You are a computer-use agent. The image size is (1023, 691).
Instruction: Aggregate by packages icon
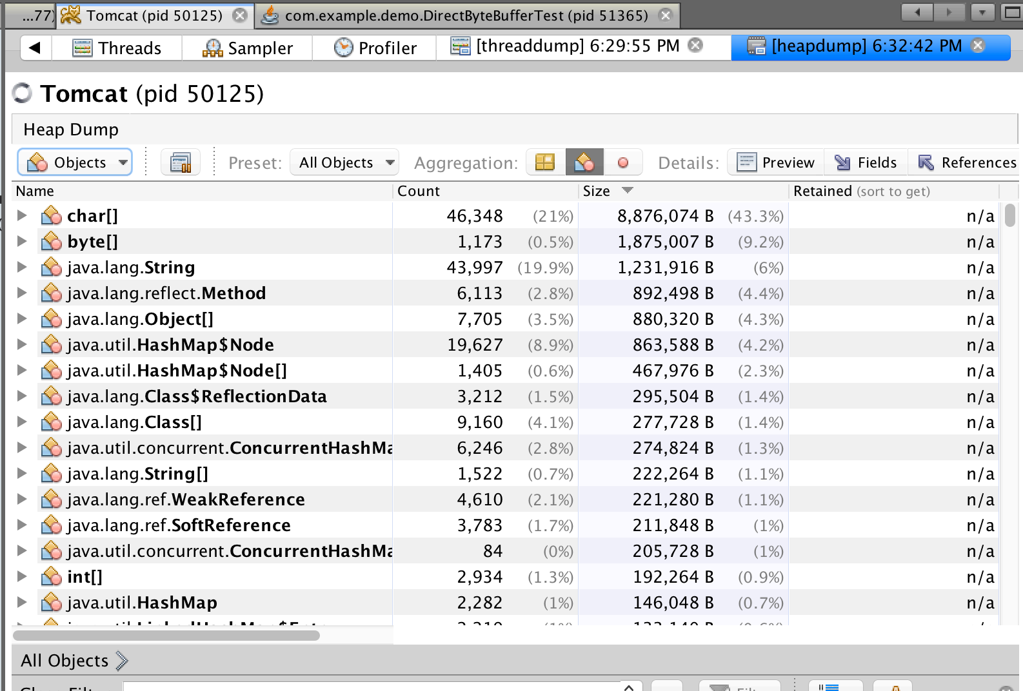point(546,162)
